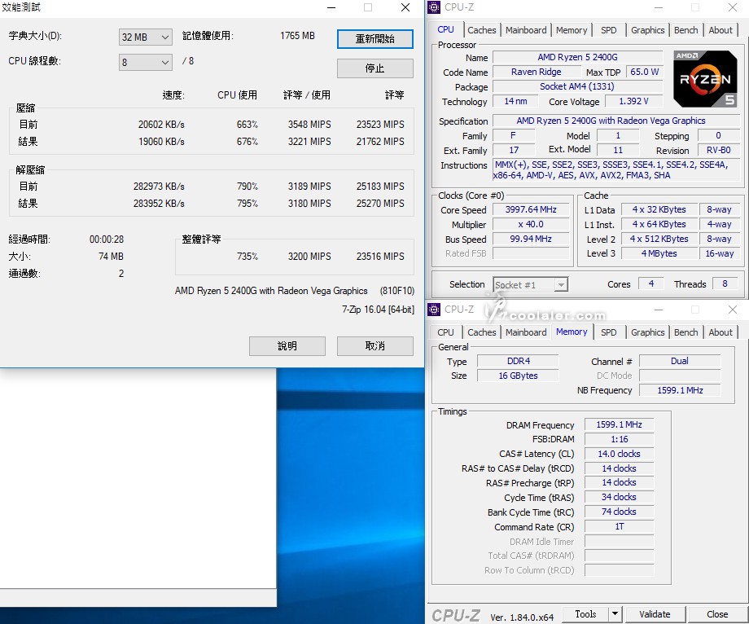Screen dimensions: 749x624
Task: Open the SPD tab in upper CPU-Z window
Action: point(609,30)
